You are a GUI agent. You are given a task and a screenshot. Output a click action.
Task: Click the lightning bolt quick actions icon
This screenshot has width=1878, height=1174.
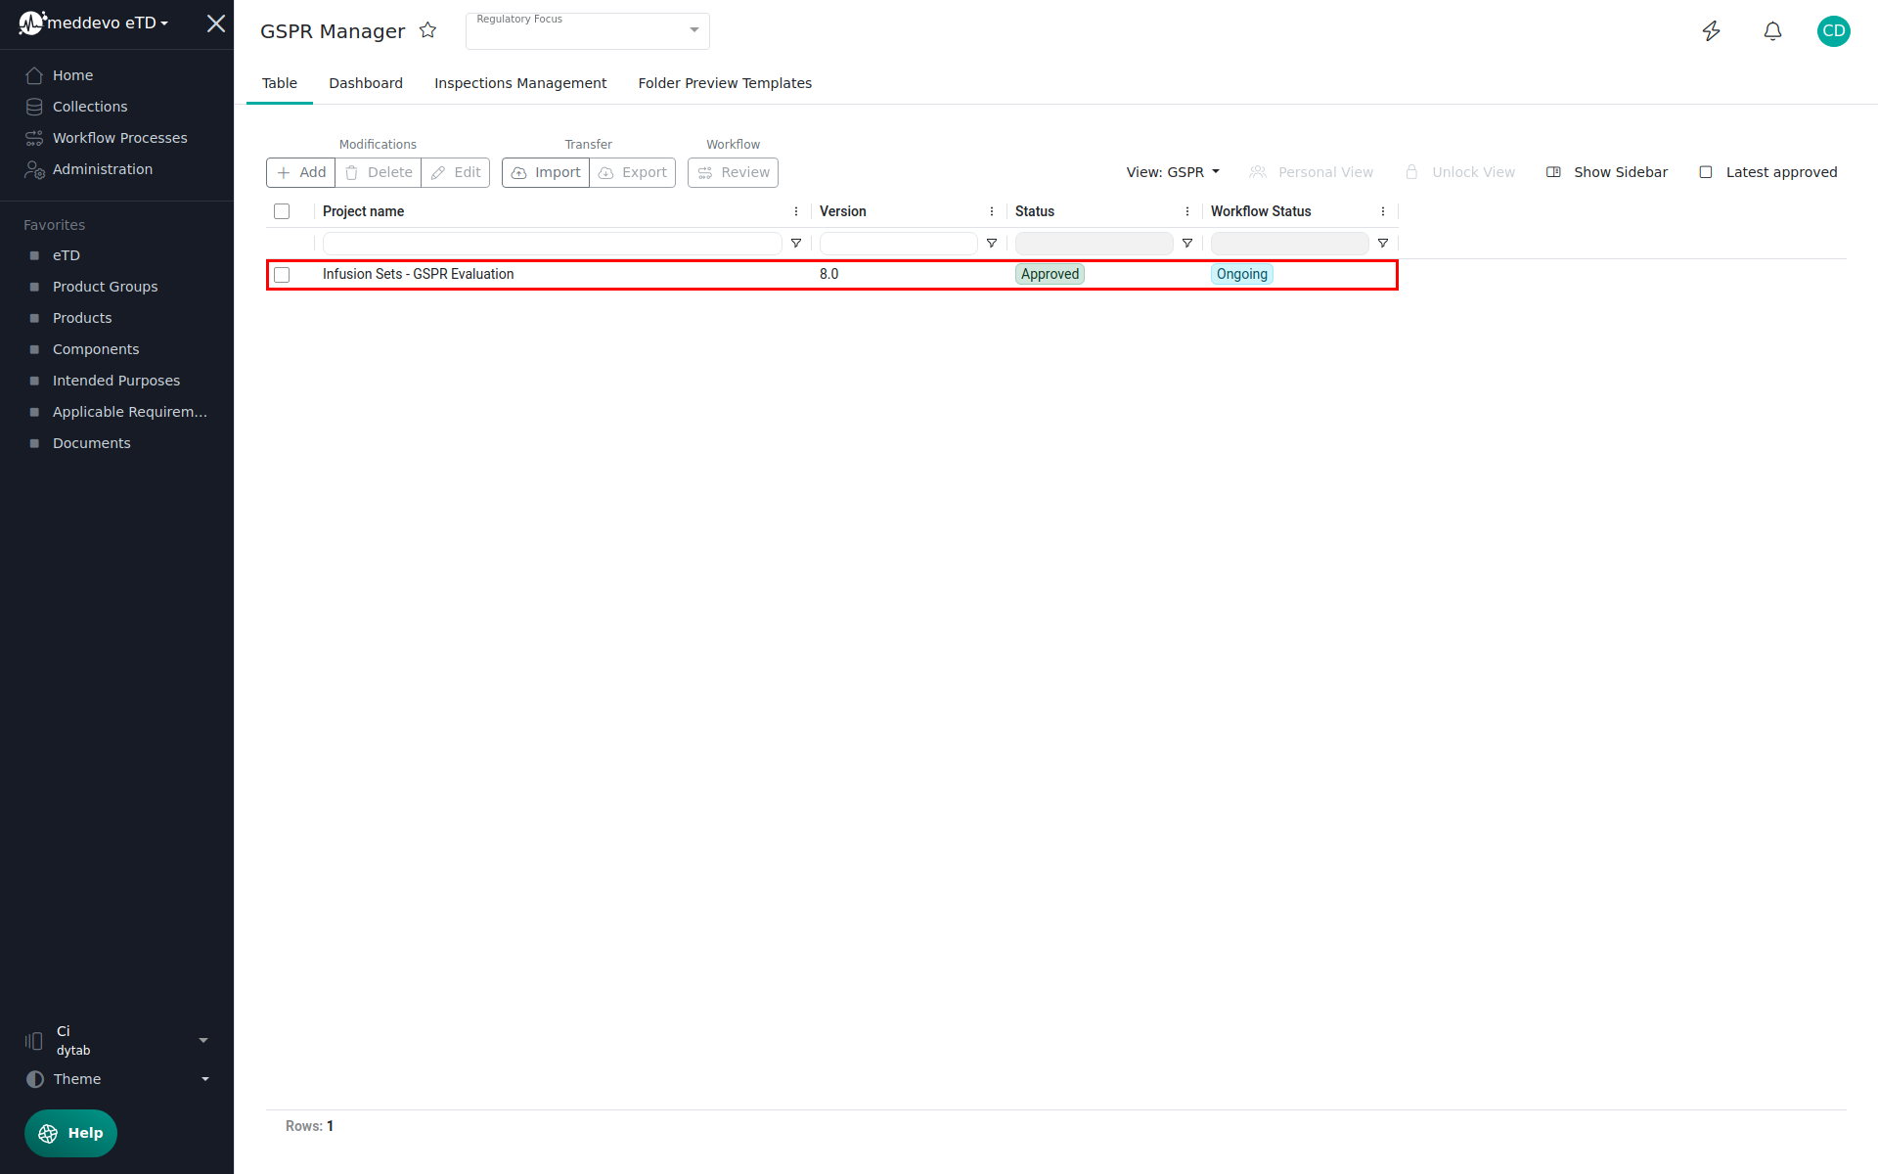1711,31
